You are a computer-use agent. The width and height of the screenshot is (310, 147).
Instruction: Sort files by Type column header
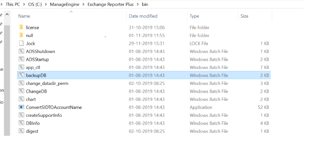(194, 16)
